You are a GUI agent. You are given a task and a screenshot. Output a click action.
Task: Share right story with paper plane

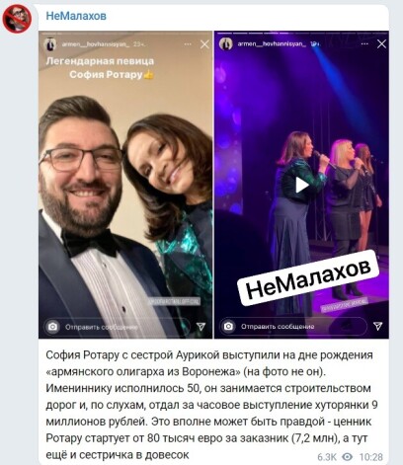[378, 326]
